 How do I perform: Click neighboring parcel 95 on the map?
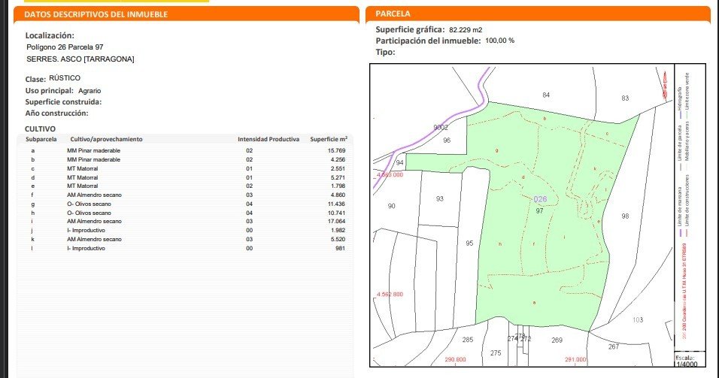(x=469, y=243)
